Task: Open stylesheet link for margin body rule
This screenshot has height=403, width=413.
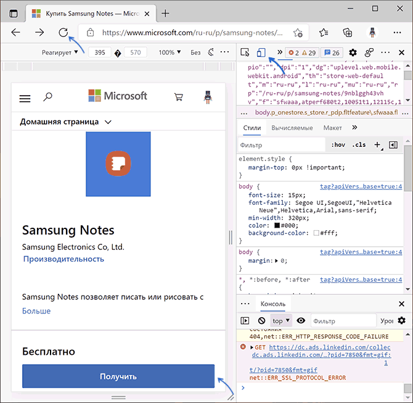Action: point(361,252)
